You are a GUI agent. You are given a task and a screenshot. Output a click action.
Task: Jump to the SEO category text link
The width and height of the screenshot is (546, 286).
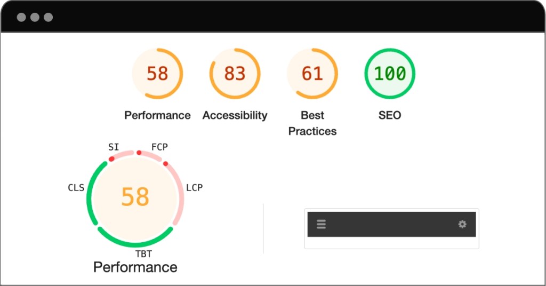click(390, 115)
